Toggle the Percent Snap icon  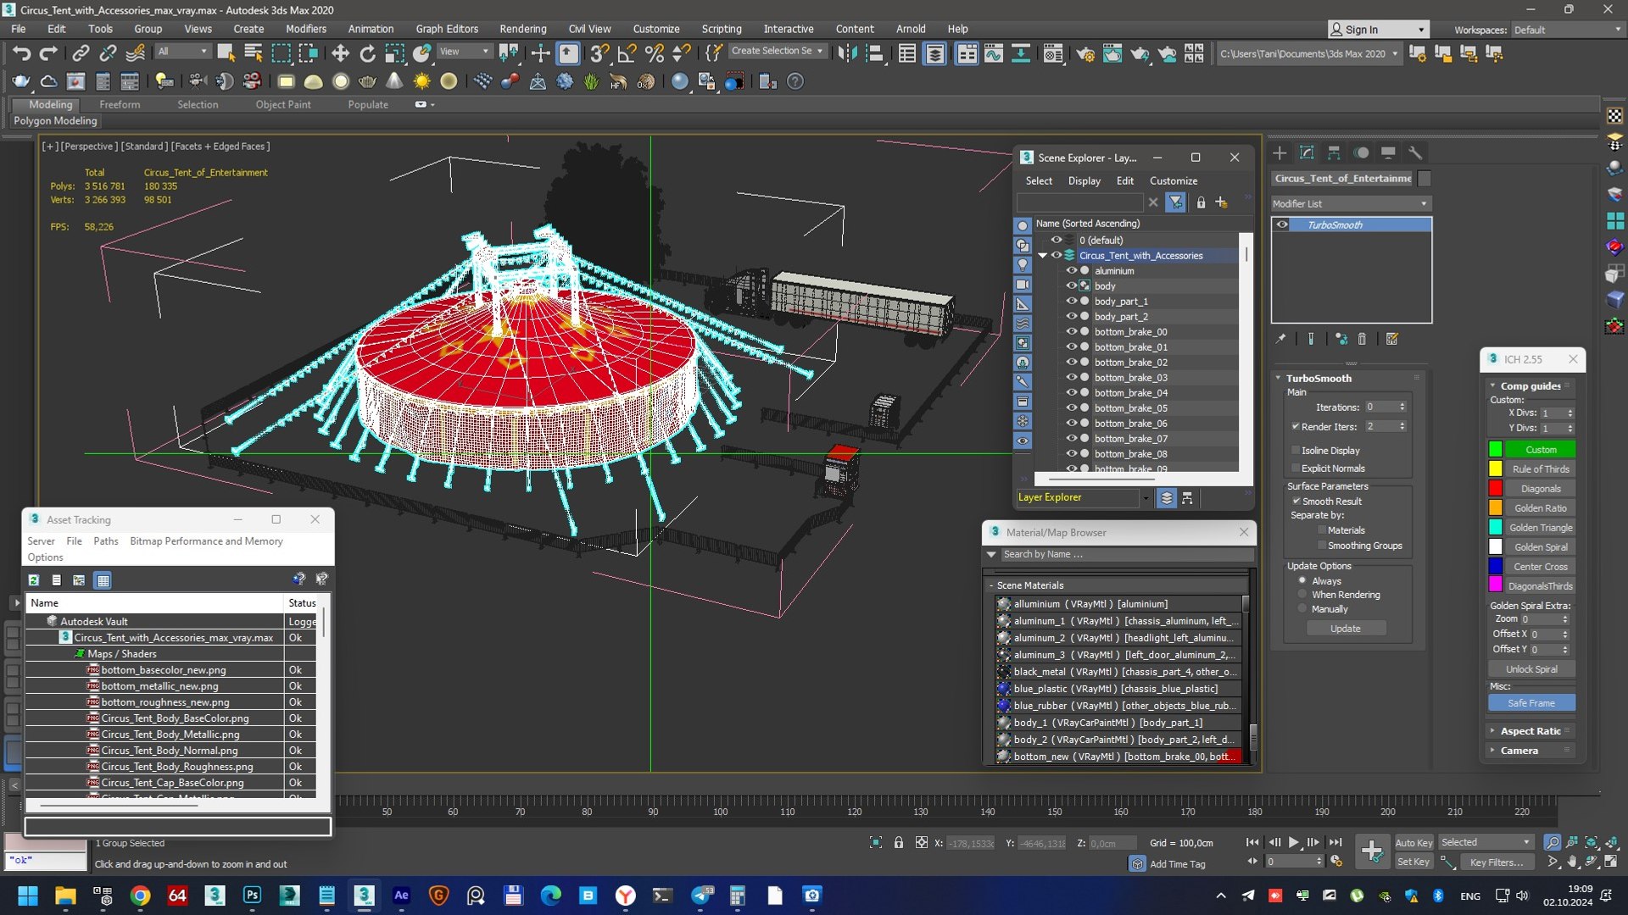(655, 53)
